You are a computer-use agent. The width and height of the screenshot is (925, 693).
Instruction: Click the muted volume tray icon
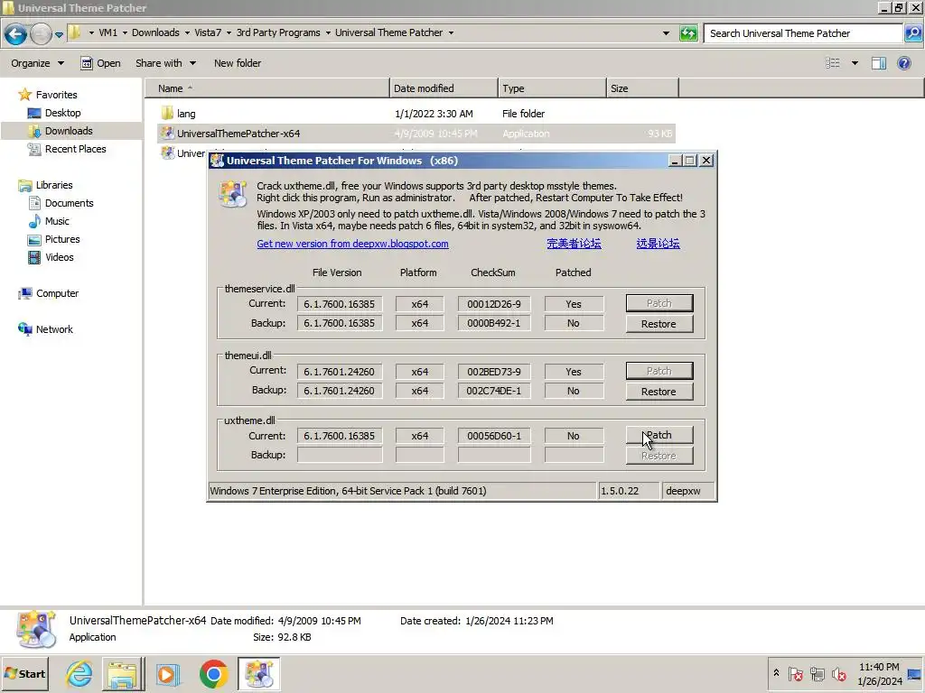click(x=838, y=673)
